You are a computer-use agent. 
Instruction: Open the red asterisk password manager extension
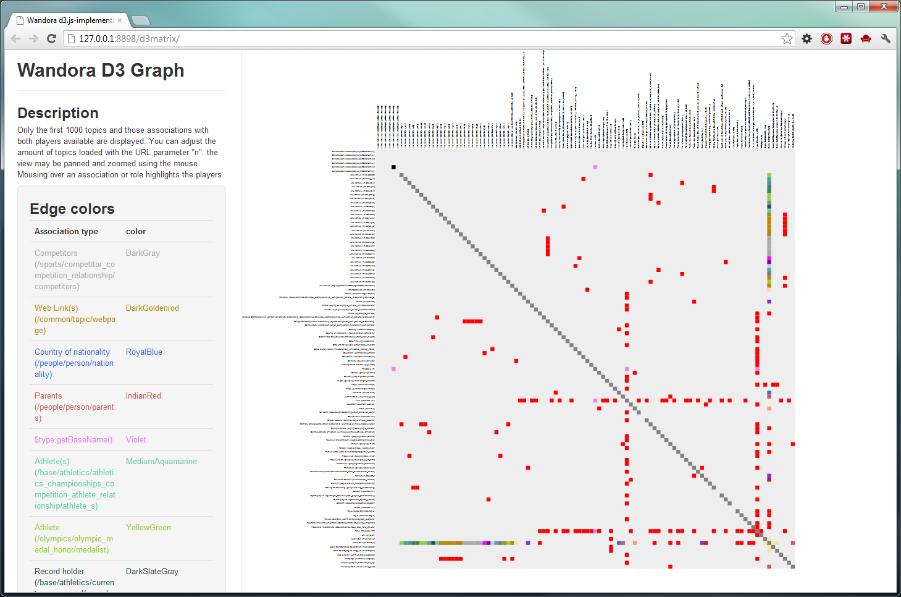pos(846,38)
